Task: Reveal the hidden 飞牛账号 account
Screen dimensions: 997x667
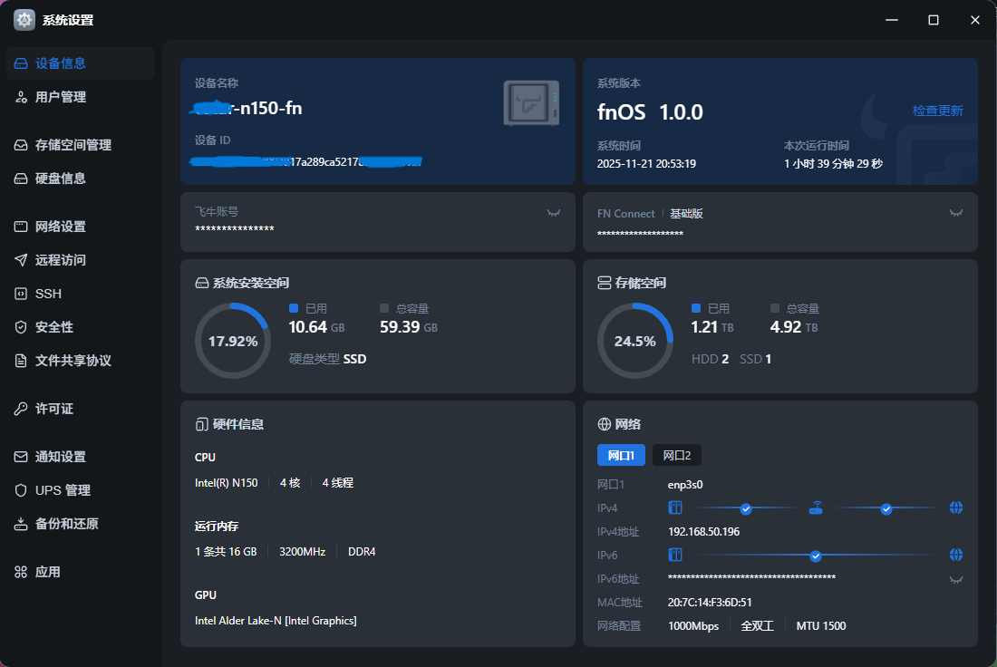Action: pyautogui.click(x=553, y=213)
